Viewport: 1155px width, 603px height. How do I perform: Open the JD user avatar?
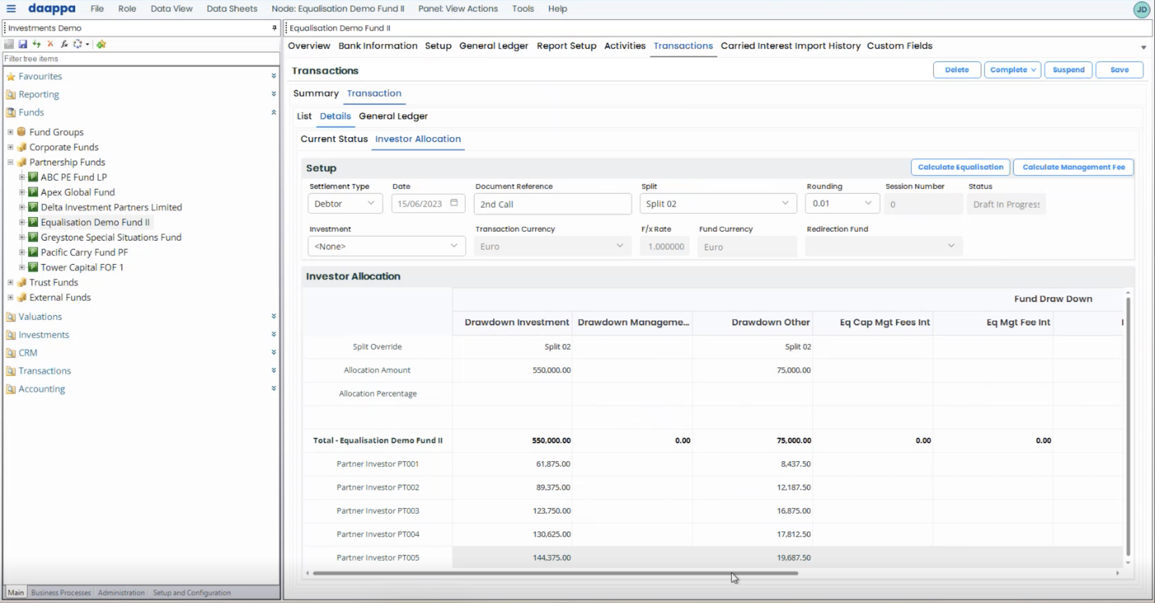pyautogui.click(x=1142, y=10)
